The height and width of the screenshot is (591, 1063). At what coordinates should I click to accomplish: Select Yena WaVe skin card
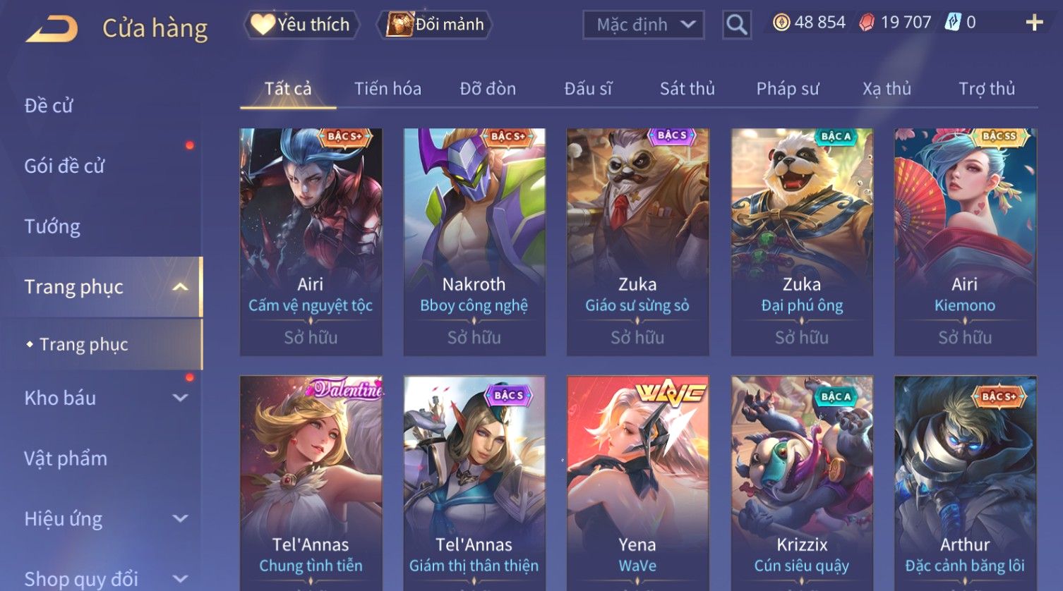[637, 483]
